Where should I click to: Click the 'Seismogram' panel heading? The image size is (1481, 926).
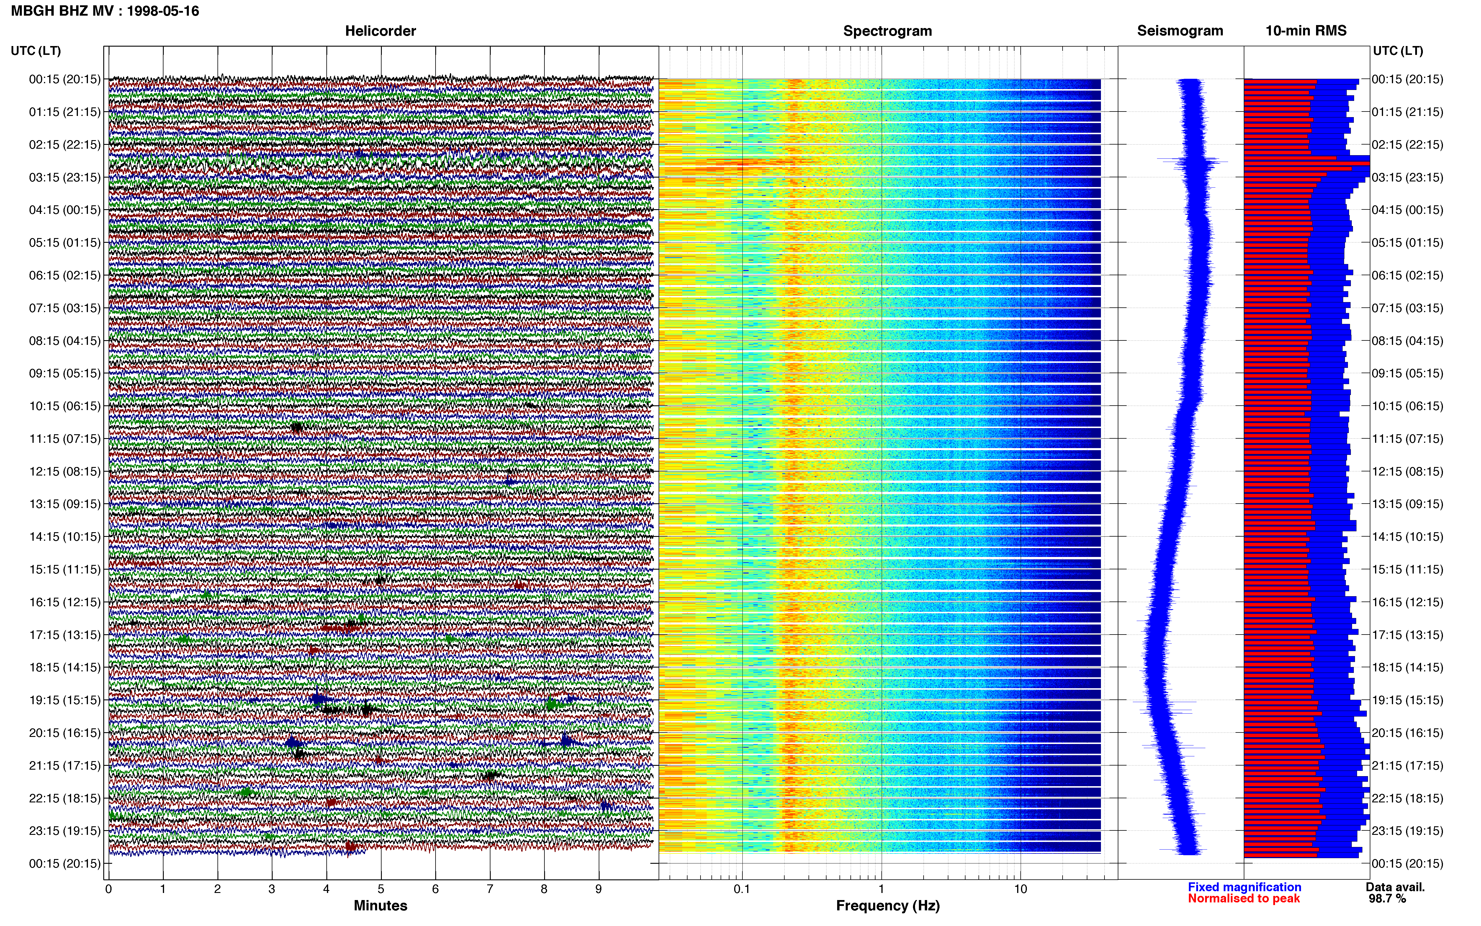pos(1180,31)
